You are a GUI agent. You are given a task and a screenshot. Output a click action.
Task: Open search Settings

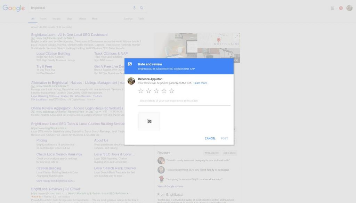[x=128, y=19]
